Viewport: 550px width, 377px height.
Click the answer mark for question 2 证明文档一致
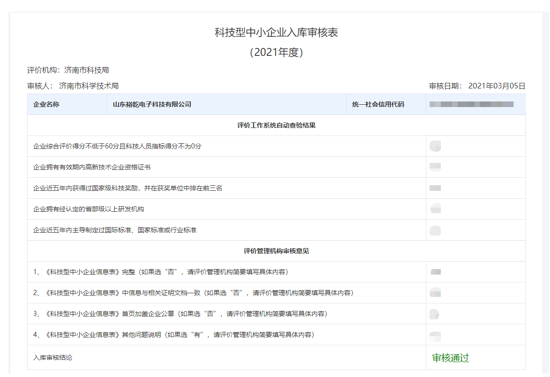pos(435,293)
